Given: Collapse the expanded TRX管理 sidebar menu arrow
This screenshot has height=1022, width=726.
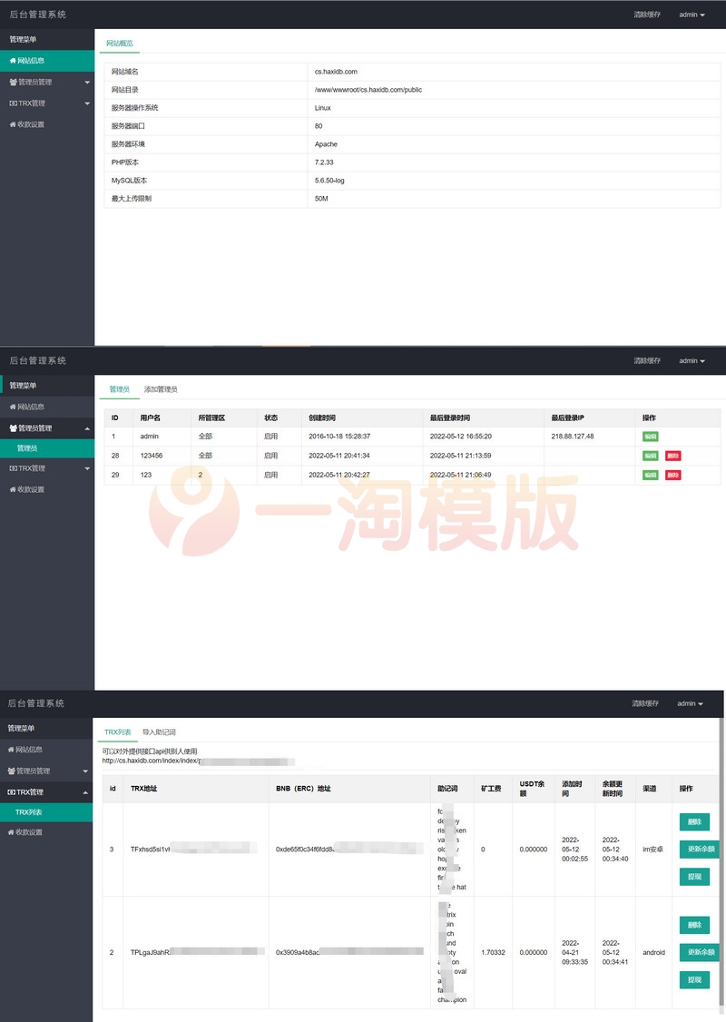Looking at the screenshot, I should (86, 792).
